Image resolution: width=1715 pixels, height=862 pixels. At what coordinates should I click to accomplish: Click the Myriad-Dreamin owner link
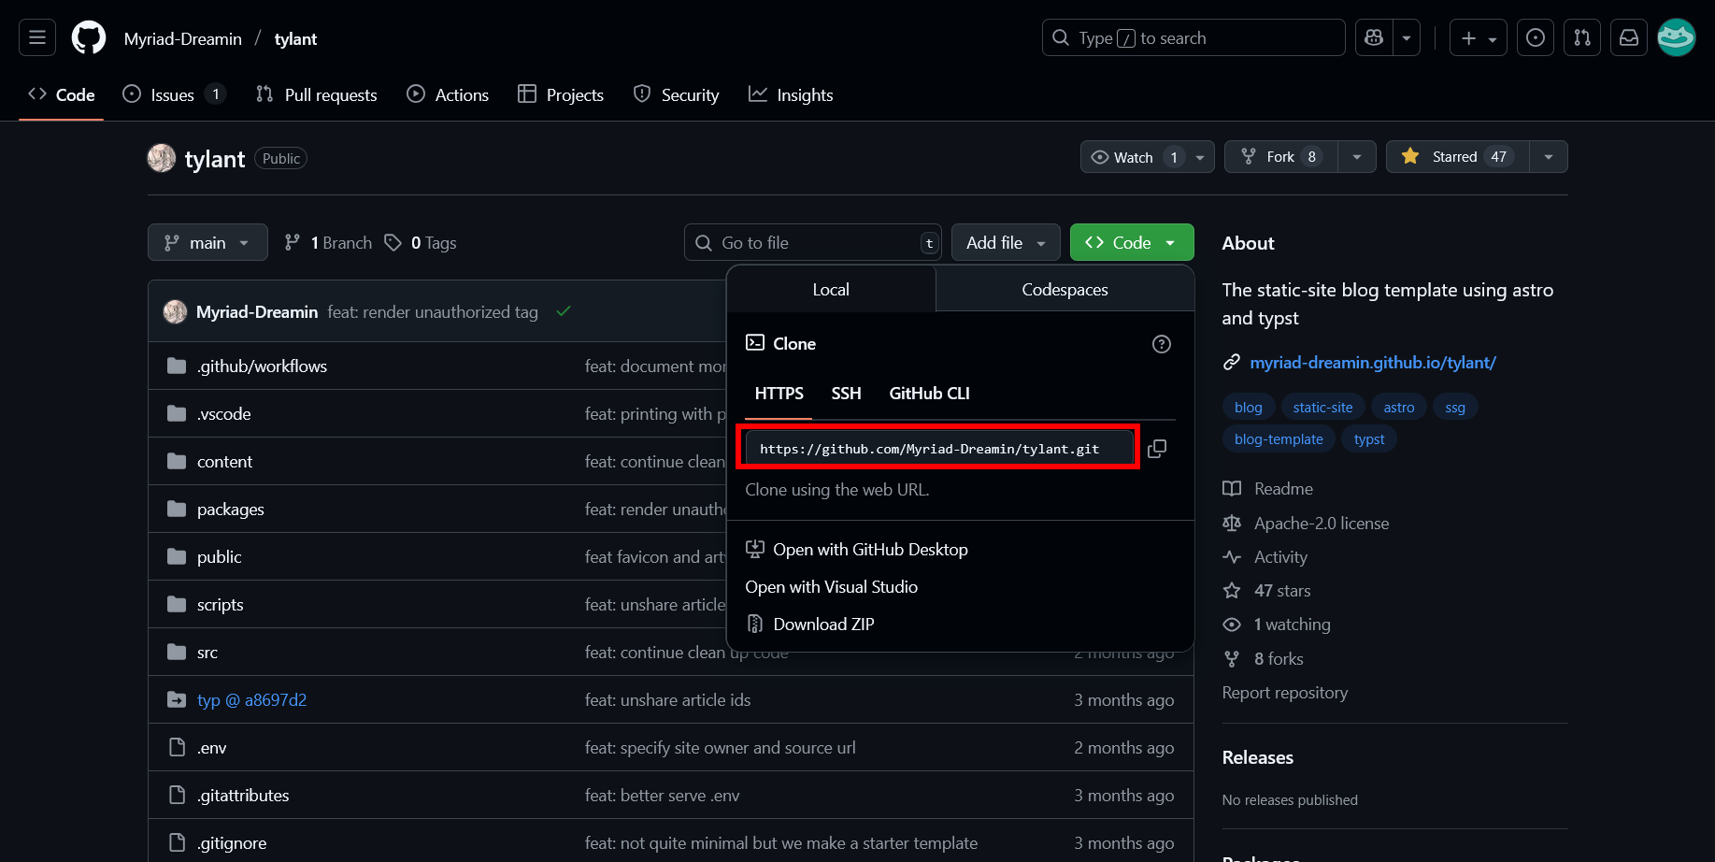tap(183, 38)
